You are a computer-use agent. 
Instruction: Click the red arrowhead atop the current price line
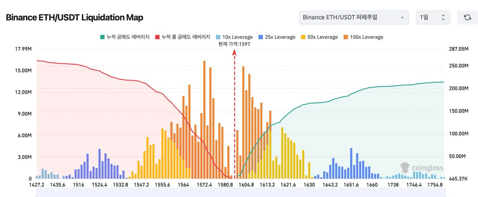click(x=235, y=53)
